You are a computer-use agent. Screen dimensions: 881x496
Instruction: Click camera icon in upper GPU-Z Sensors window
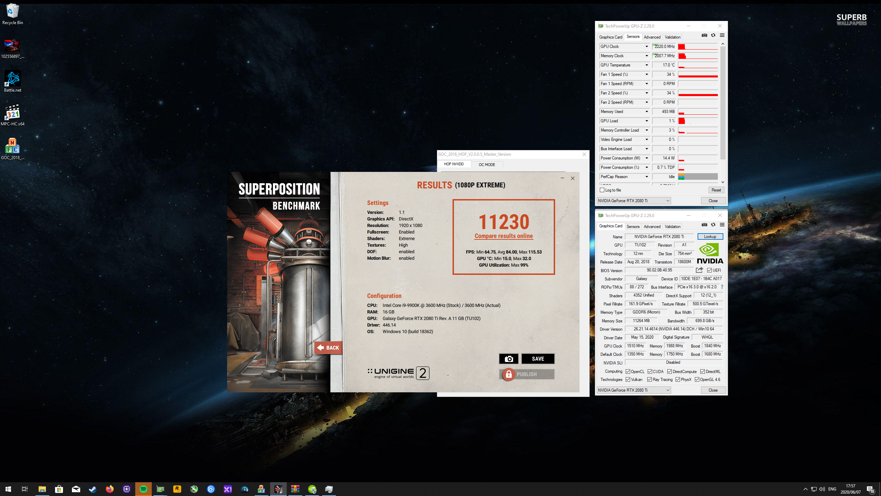tap(704, 35)
